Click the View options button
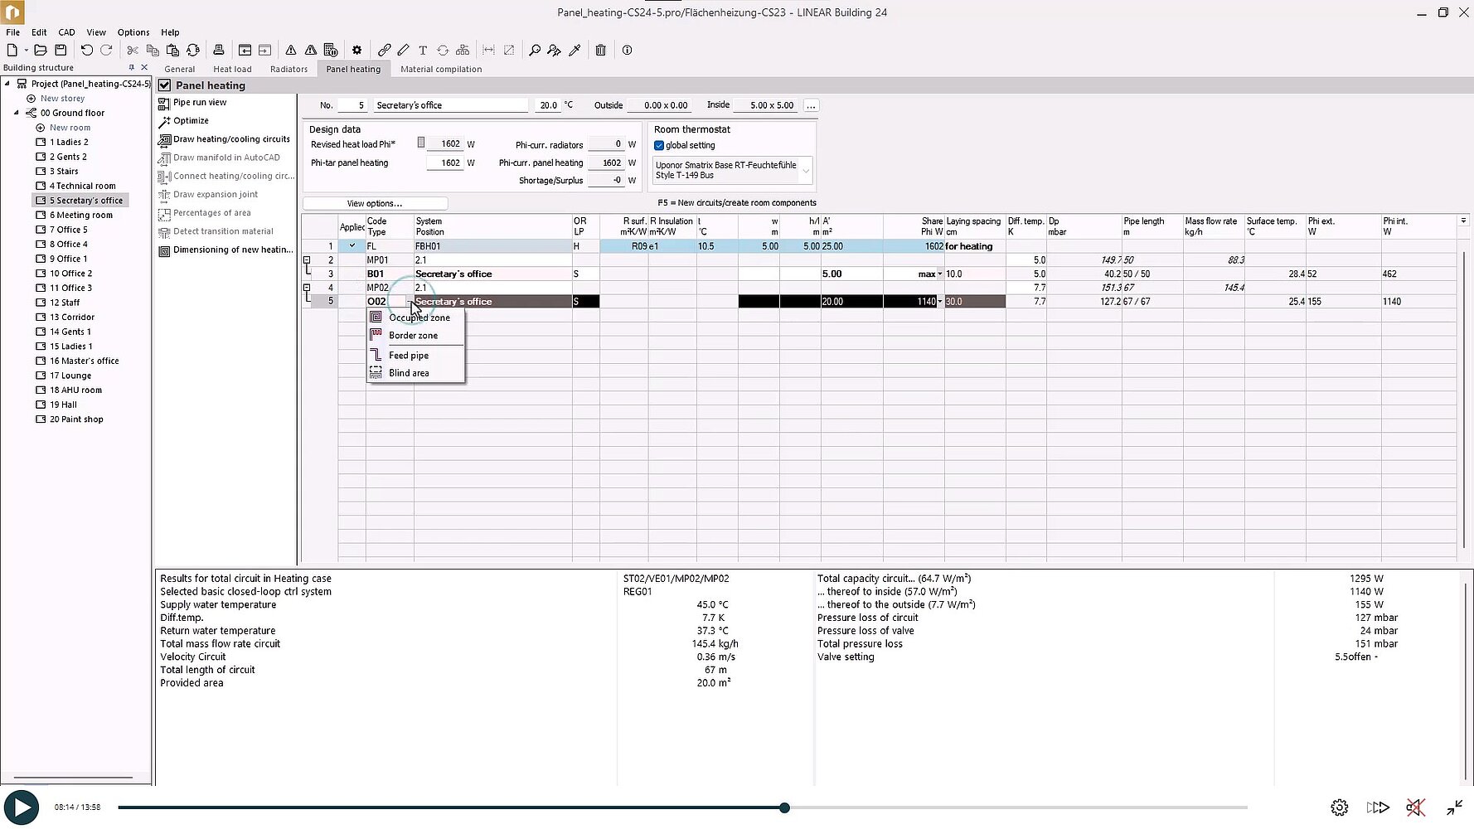The image size is (1474, 829). click(375, 204)
